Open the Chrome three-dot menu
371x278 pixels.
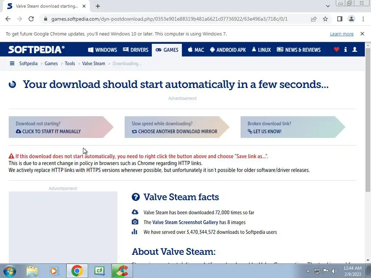click(x=363, y=19)
